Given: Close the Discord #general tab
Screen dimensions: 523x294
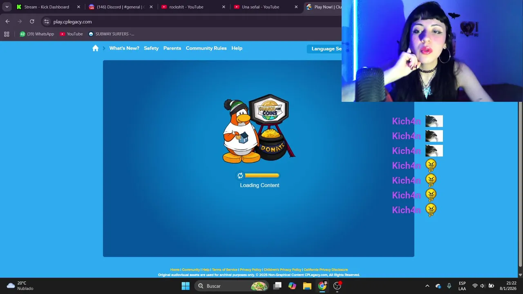Looking at the screenshot, I should coord(151,7).
